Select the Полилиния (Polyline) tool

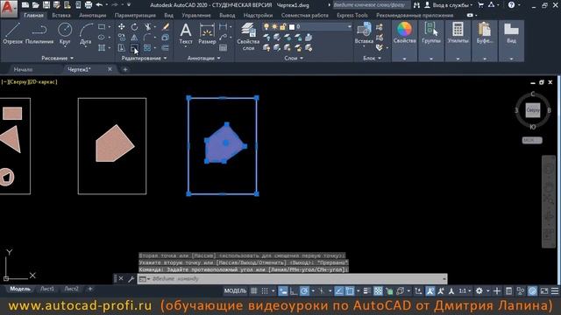[x=39, y=34]
